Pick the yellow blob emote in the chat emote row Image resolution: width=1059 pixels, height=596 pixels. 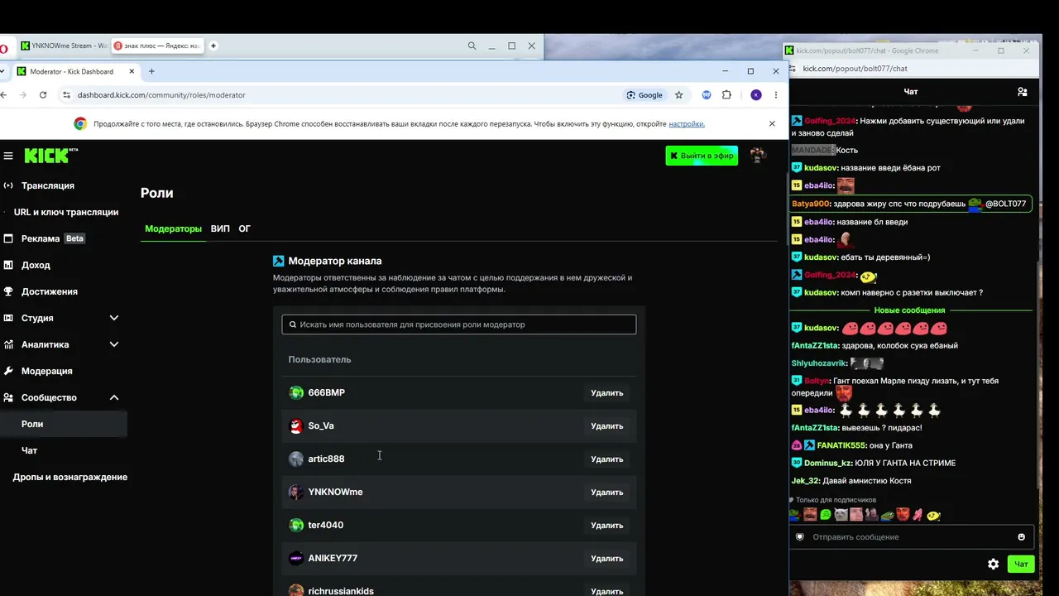[933, 515]
